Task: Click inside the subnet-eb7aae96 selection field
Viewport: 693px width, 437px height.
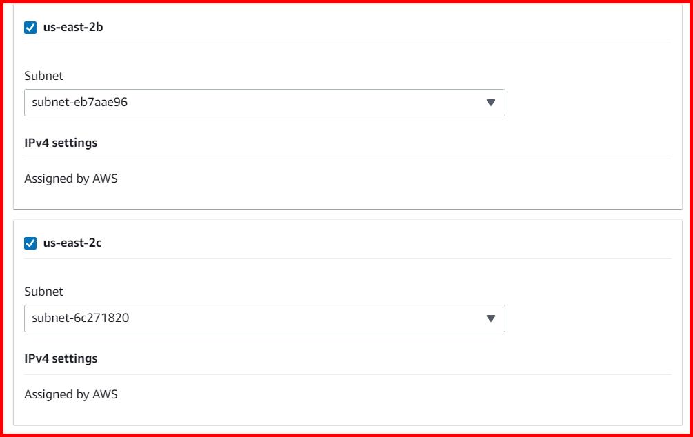Action: 207,102
